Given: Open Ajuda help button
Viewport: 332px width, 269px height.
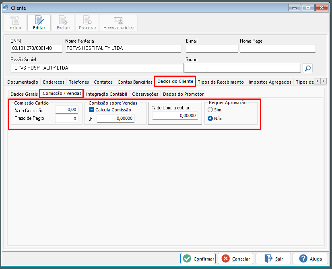Looking at the screenshot, I should coord(310,259).
